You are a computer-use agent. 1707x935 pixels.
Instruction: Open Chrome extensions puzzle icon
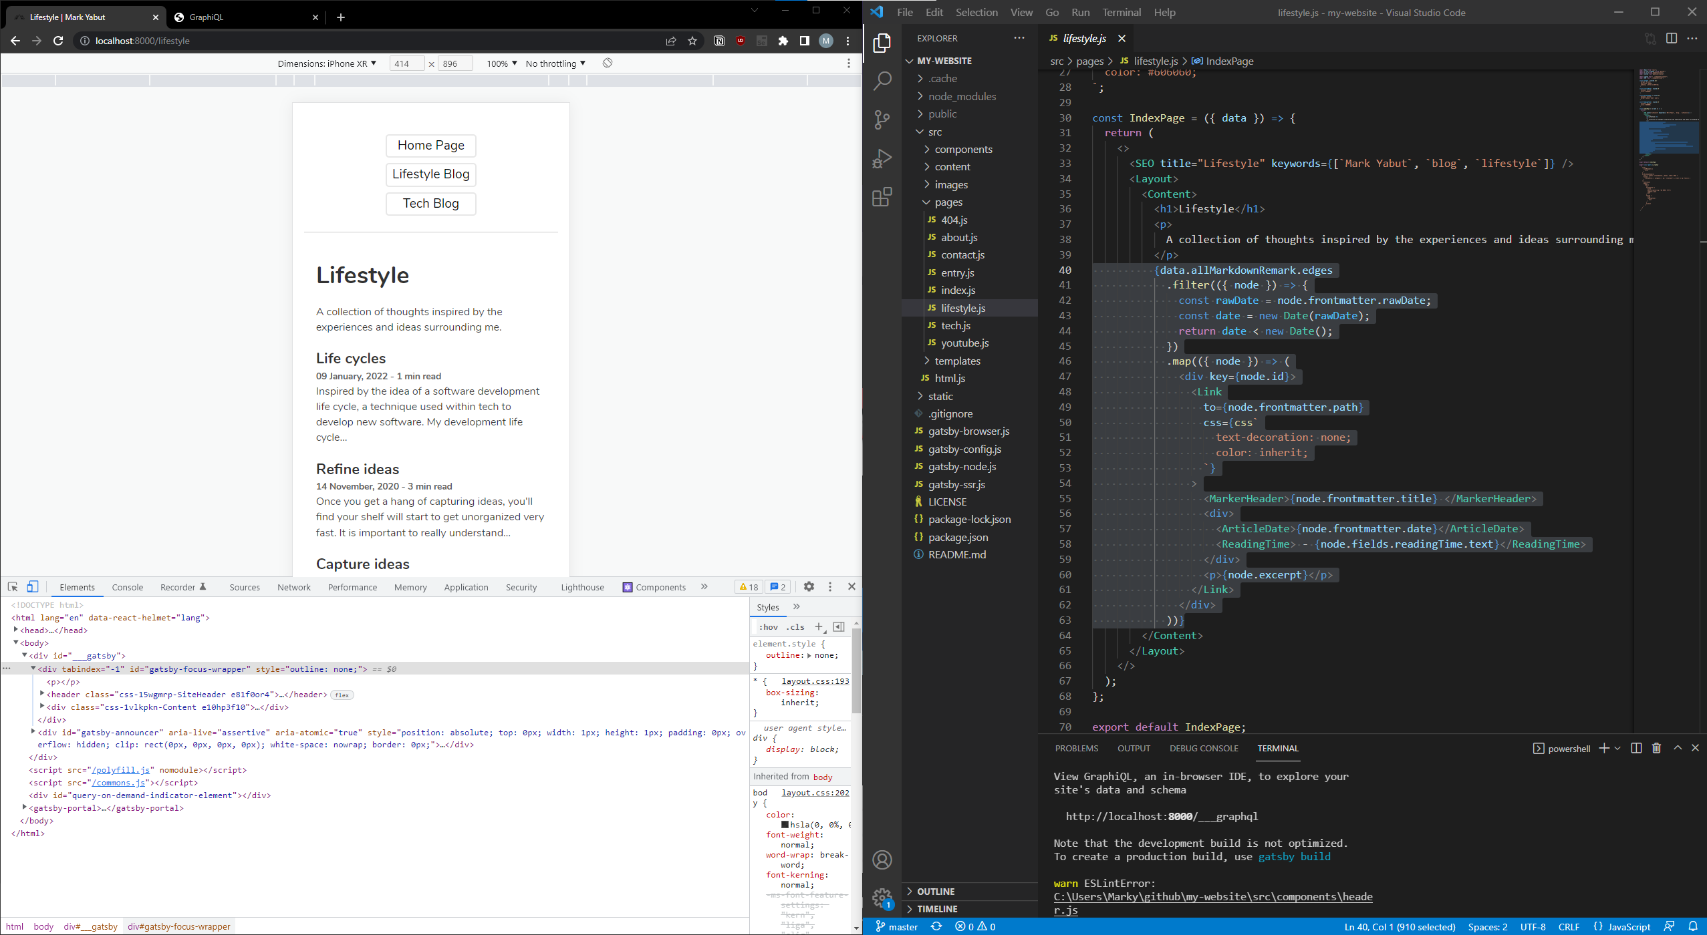tap(783, 41)
